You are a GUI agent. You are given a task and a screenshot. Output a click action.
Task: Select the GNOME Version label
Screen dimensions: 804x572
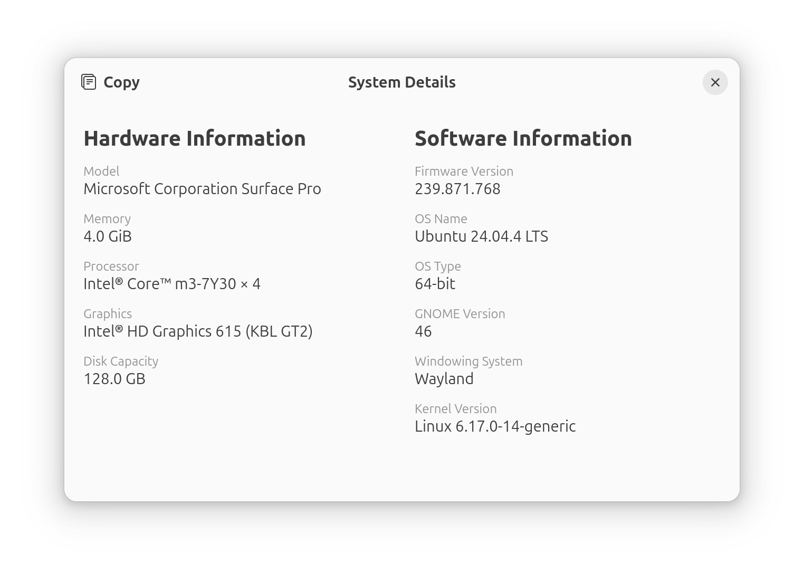460,313
